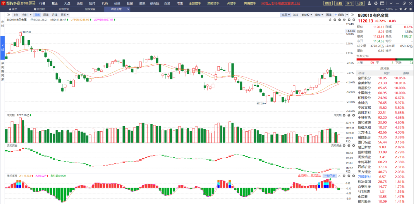Close the 流动资金 indicator panel
The width and height of the screenshot is (414, 204).
pyautogui.click(x=353, y=146)
